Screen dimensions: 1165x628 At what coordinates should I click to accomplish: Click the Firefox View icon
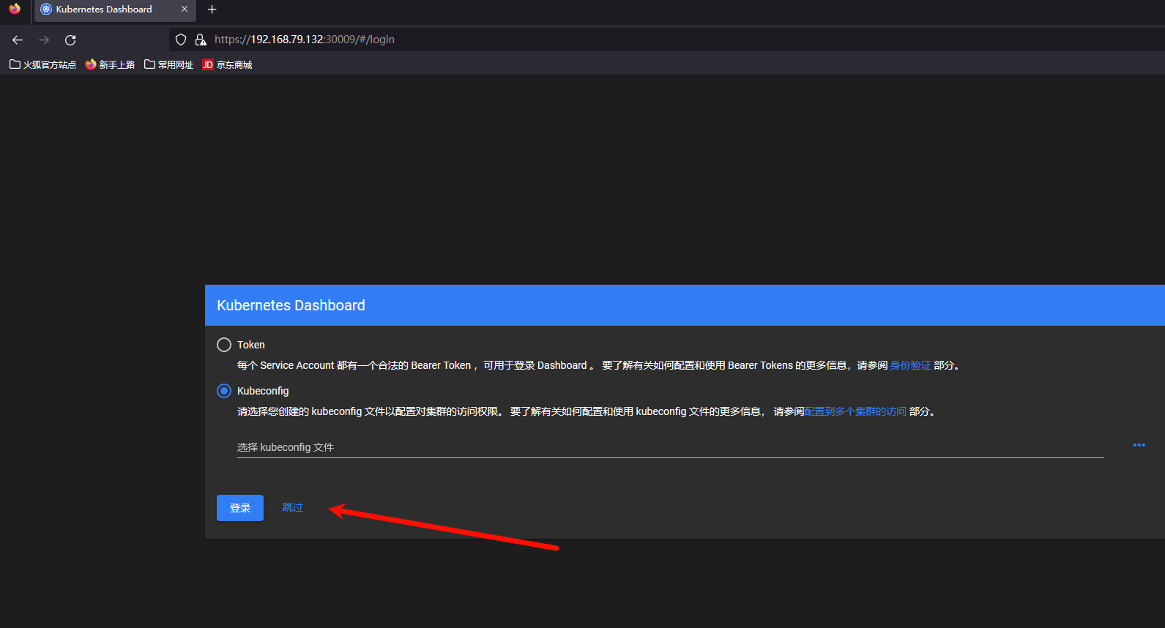click(15, 10)
